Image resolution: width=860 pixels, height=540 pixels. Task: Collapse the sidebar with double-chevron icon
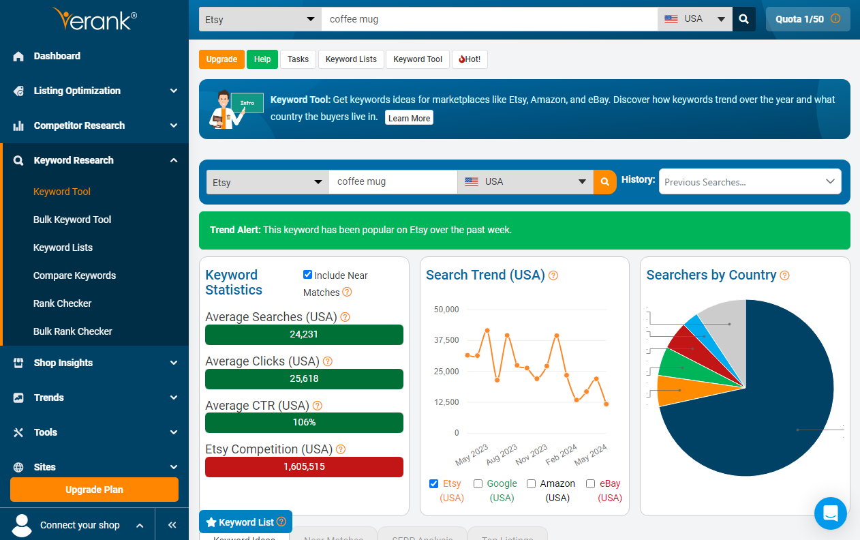[172, 525]
